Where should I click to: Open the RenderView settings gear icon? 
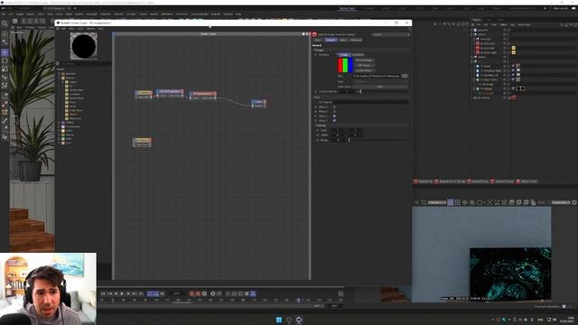[x=574, y=202]
